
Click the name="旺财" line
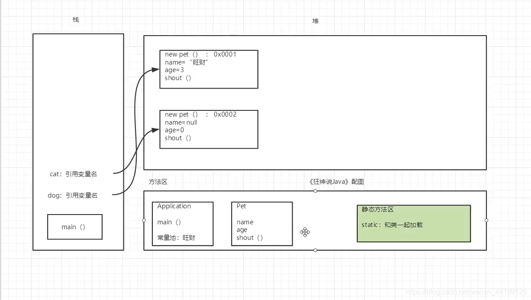(187, 62)
